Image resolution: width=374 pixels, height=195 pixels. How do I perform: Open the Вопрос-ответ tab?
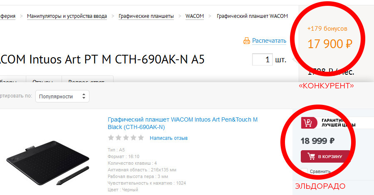point(87,79)
